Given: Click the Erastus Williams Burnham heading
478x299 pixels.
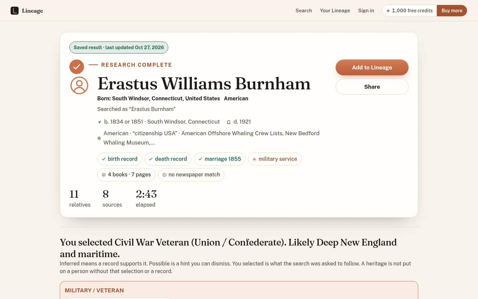Looking at the screenshot, I should tap(204, 83).
